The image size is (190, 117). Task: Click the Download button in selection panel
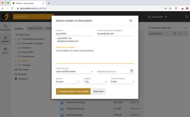[x=155, y=33]
